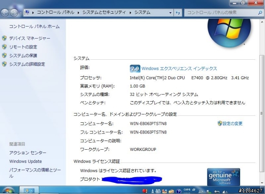Click the shield icon beside リモートの設定
The height and width of the screenshot is (194, 265).
[x=5, y=47]
